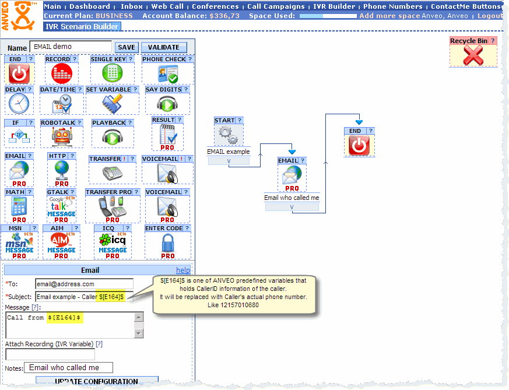Click the Logout link

click(x=490, y=16)
